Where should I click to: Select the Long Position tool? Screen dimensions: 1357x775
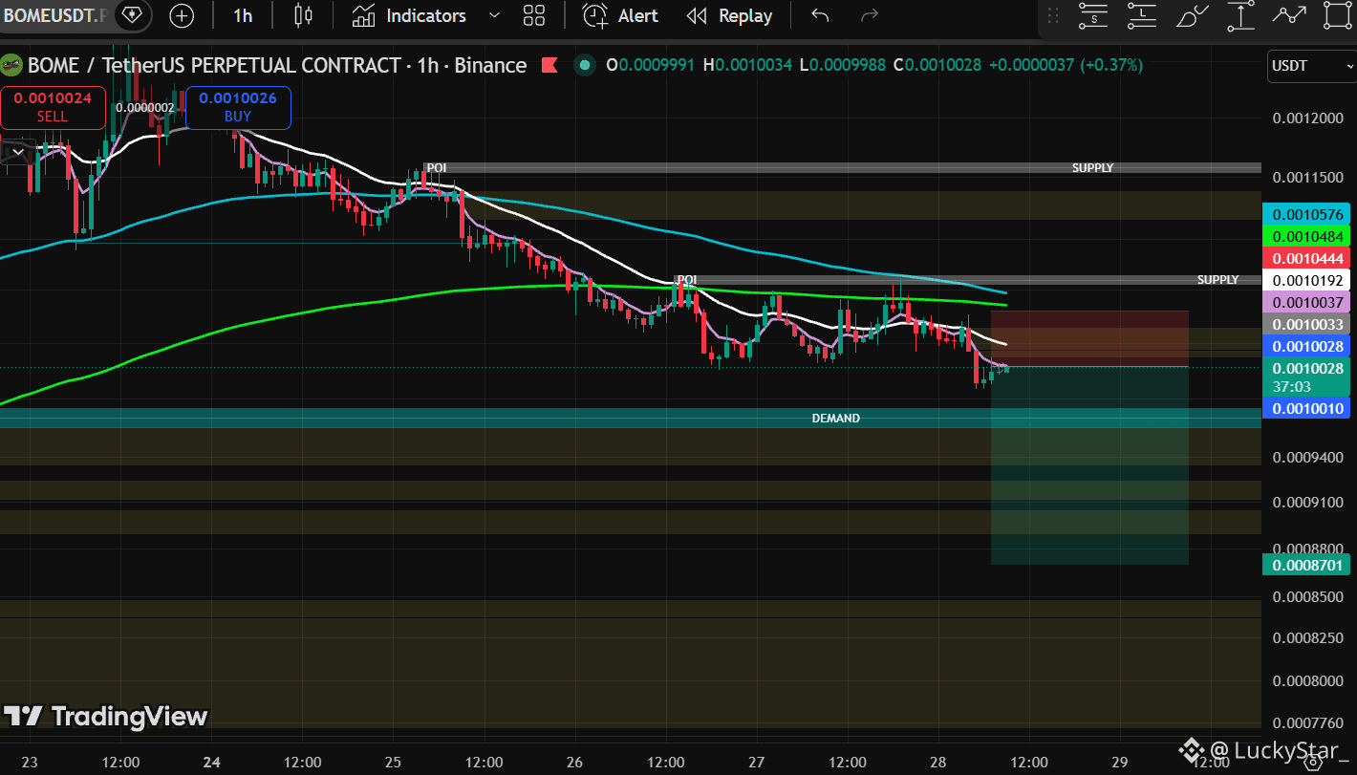coord(1142,15)
